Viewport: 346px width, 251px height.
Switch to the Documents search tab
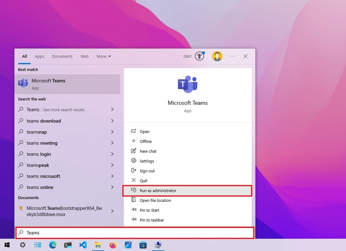[x=62, y=56]
